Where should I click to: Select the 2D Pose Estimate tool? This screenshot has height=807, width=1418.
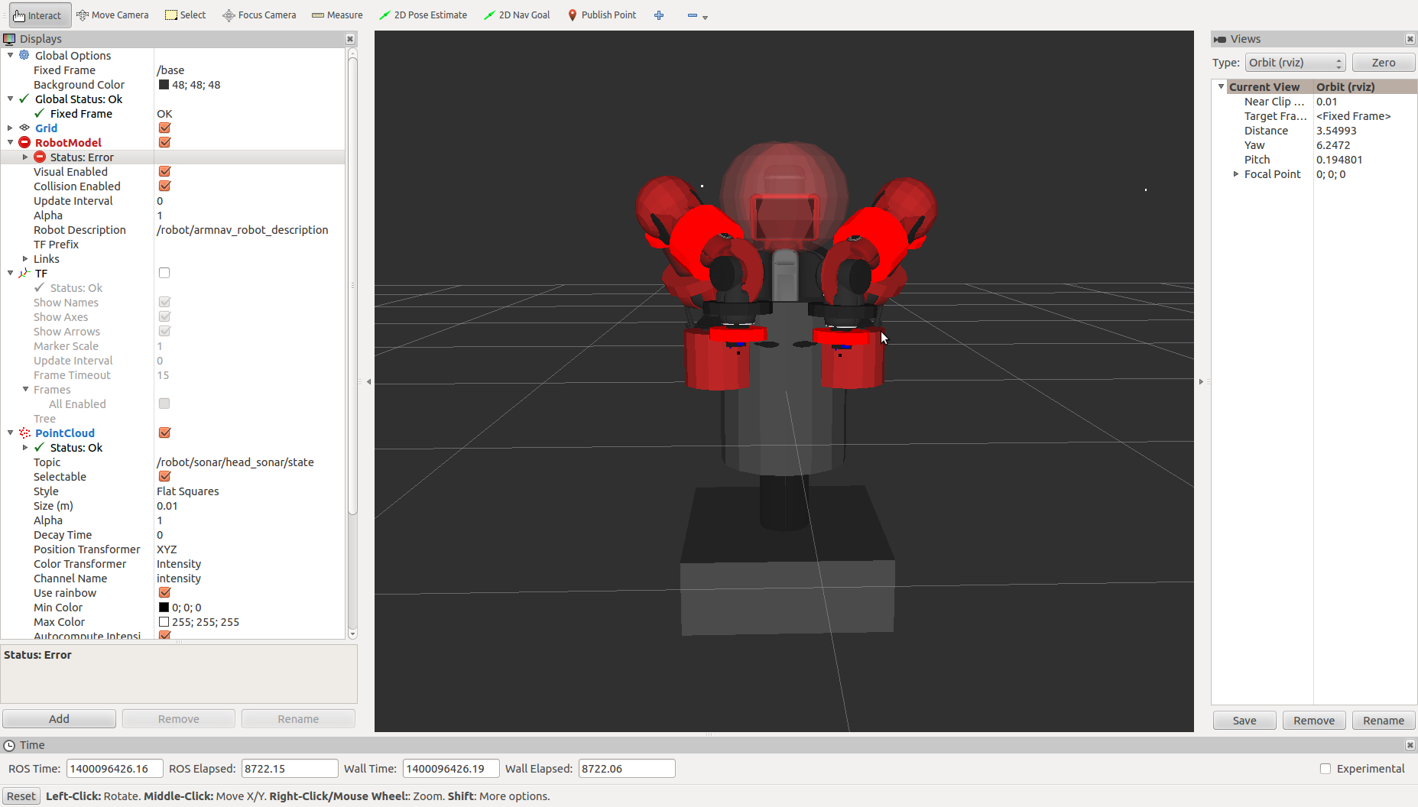coord(423,15)
